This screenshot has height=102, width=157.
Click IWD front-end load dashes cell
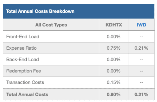[142, 37]
